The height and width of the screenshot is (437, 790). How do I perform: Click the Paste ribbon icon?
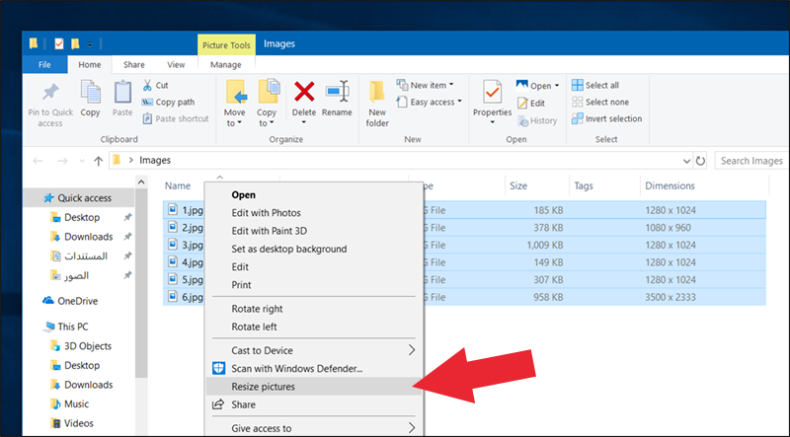(x=122, y=93)
